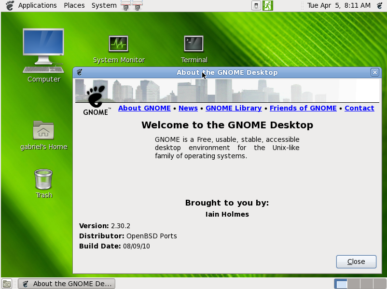Open the Contact link
Screen dimensions: 387x289
click(359, 108)
